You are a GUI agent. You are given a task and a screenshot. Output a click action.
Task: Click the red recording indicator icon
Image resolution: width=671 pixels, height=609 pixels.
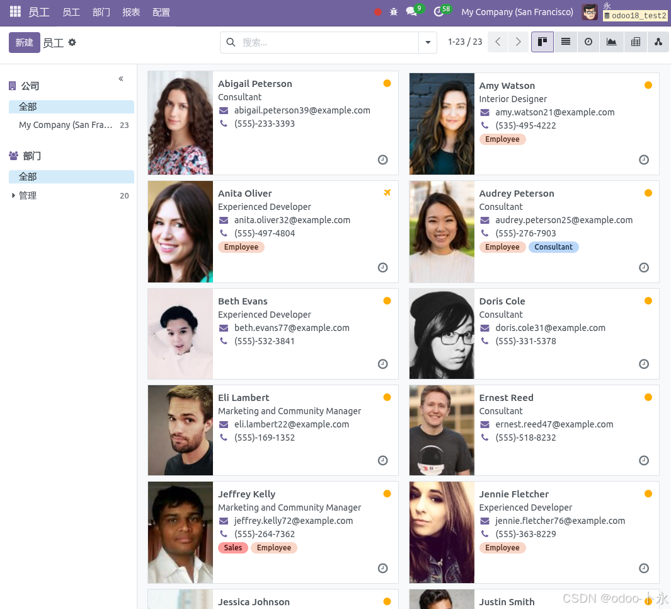(x=378, y=12)
